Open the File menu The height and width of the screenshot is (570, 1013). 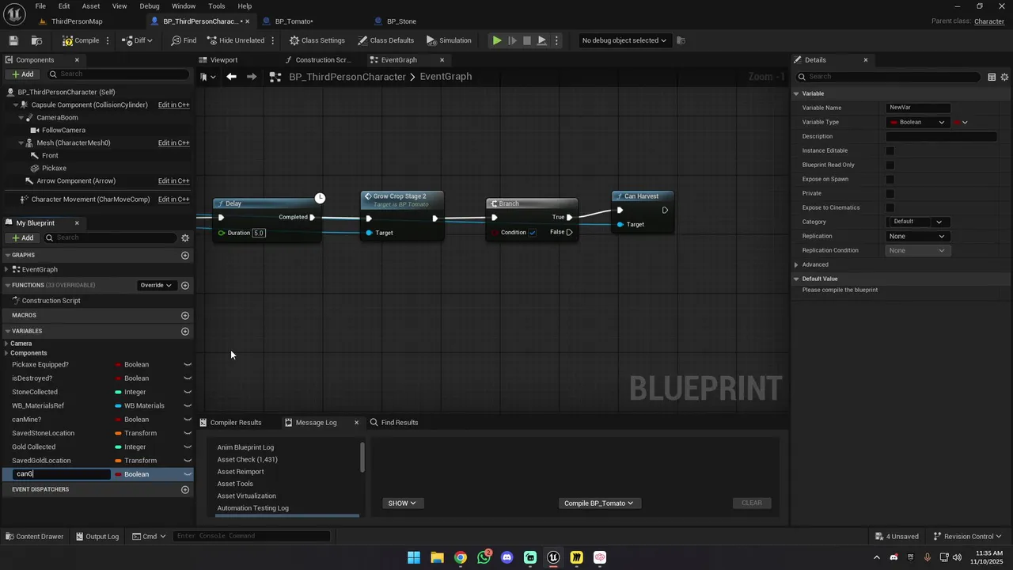pyautogui.click(x=40, y=6)
